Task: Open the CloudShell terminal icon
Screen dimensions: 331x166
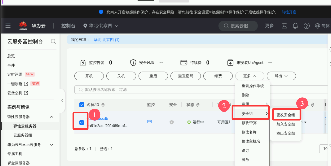Action: (x=284, y=26)
